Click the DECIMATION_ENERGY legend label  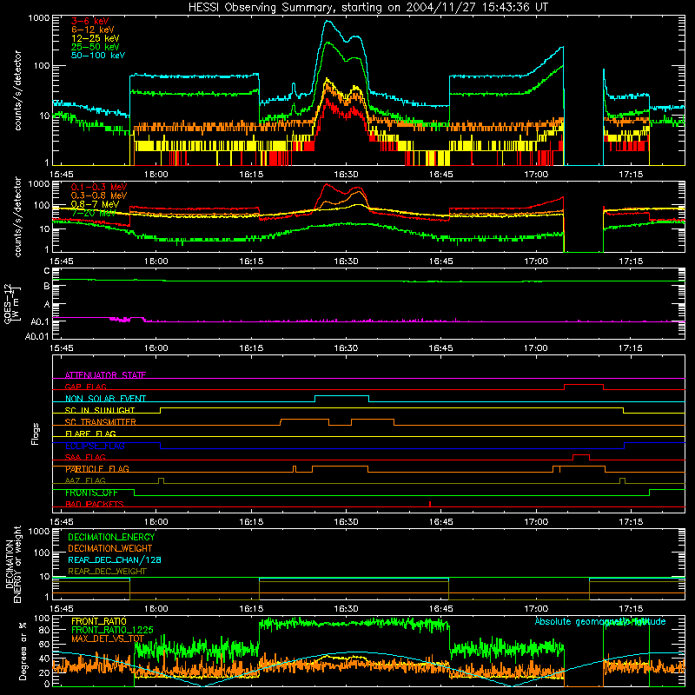click(111, 537)
